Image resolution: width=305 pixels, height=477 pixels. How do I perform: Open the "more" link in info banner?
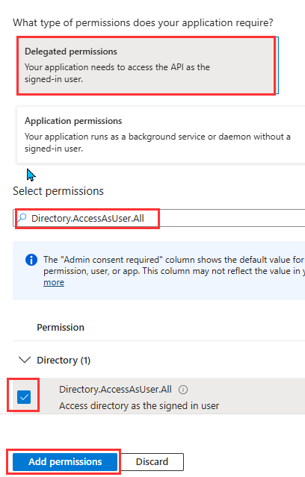54,282
